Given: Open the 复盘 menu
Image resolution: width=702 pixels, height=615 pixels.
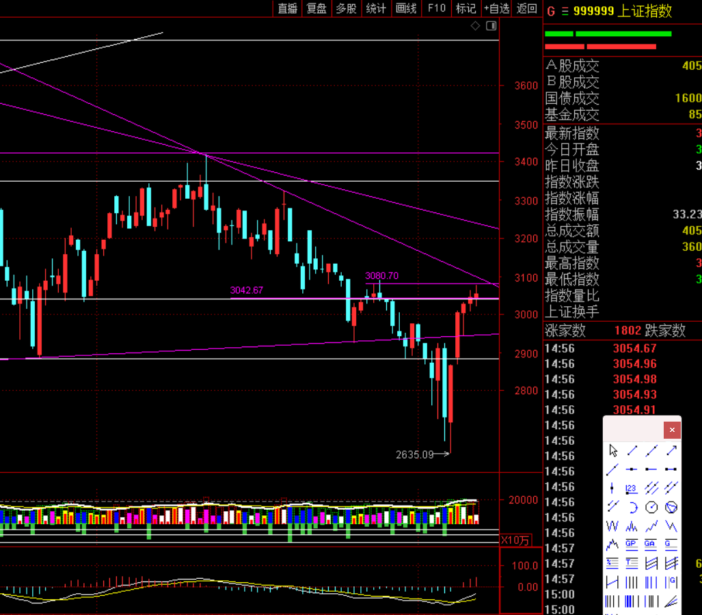Looking at the screenshot, I should click(316, 8).
